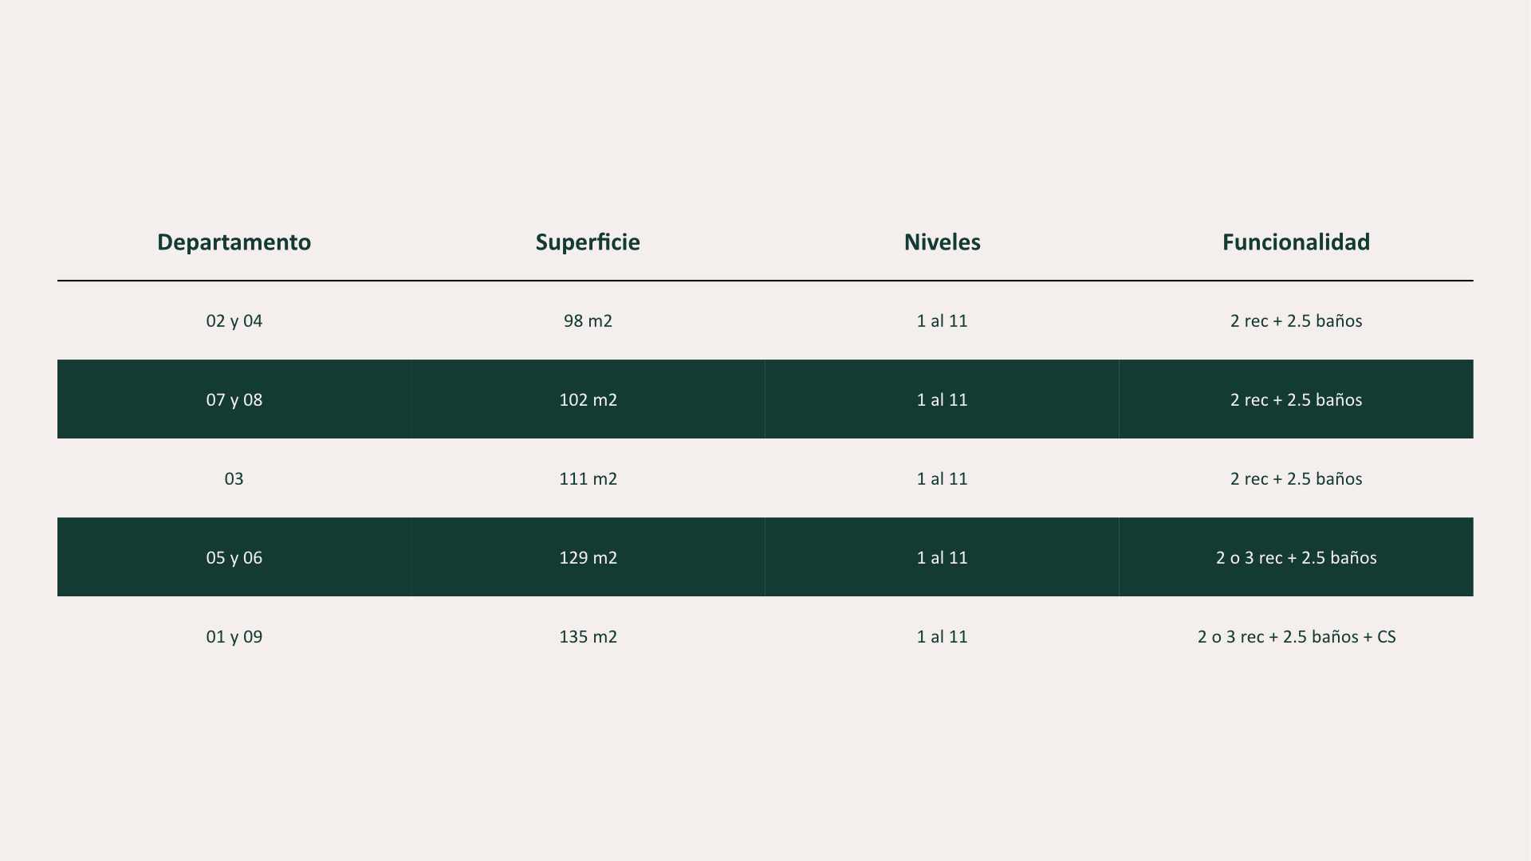
Task: Click the Superficie column header
Action: click(588, 242)
